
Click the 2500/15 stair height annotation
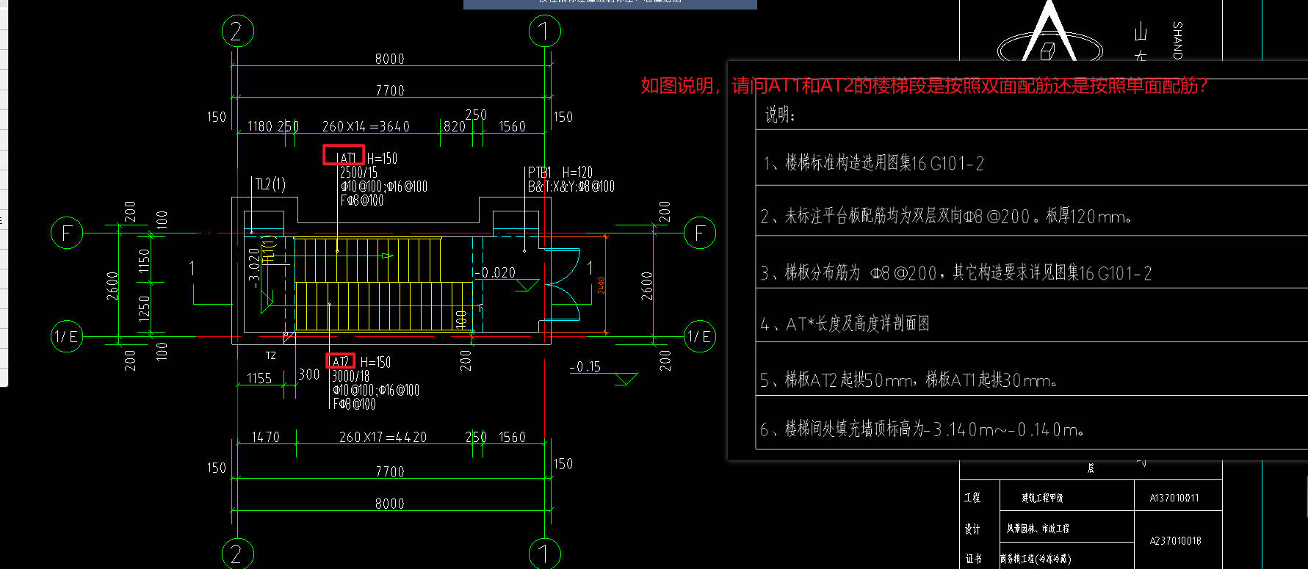pyautogui.click(x=358, y=173)
